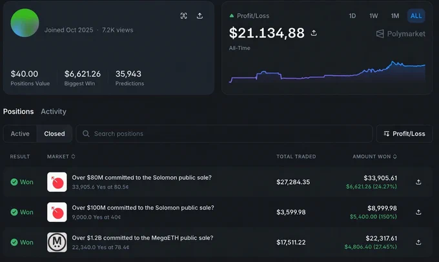Screen dimensions: 439x262
Task: Click the Search positions field
Action: (x=224, y=134)
